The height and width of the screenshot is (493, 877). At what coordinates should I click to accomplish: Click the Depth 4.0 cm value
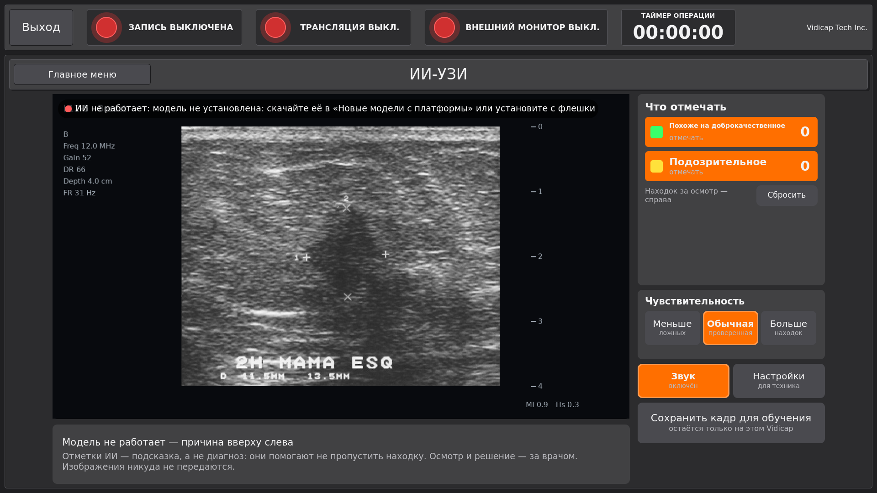click(x=88, y=181)
